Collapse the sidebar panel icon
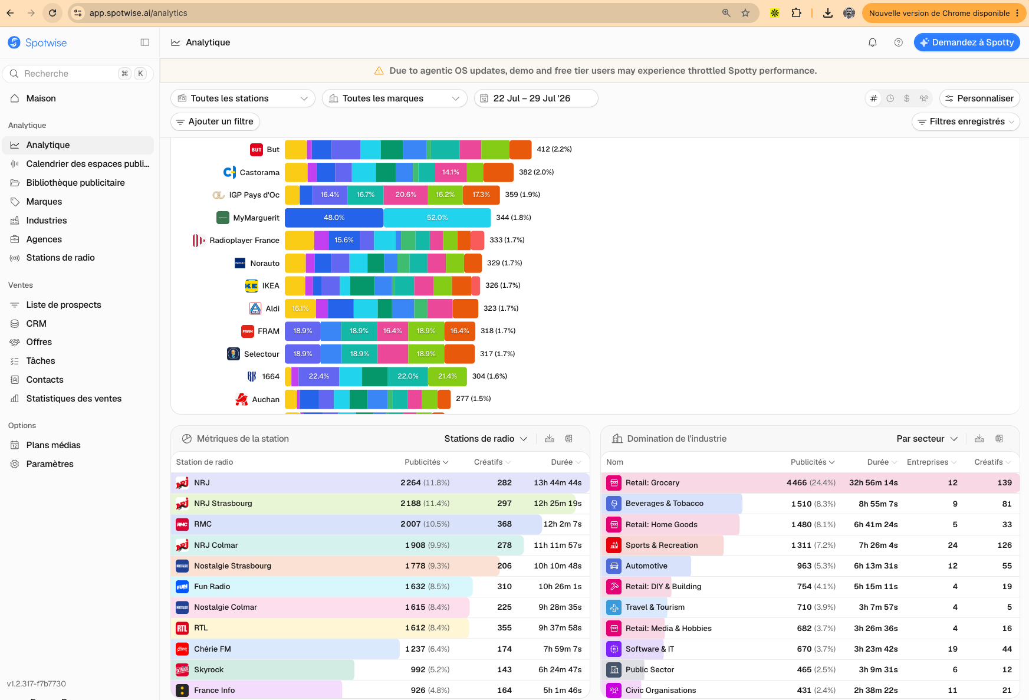The width and height of the screenshot is (1029, 700). coord(145,42)
